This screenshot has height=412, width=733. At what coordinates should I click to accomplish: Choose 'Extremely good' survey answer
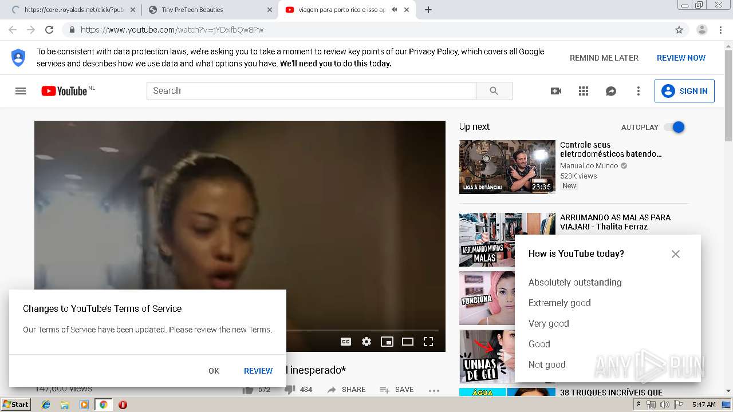coord(559,303)
